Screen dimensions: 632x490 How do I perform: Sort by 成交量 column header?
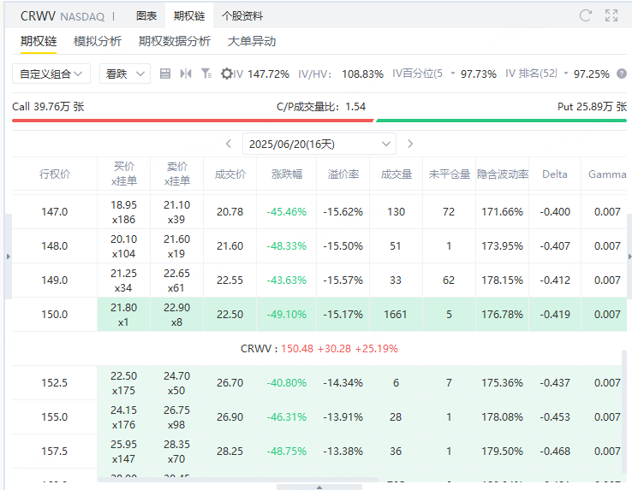(396, 174)
